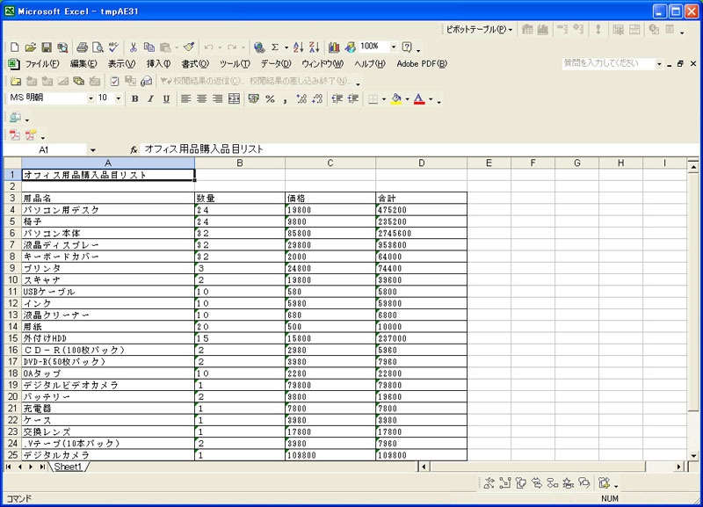Click the 質問を入力してください help box
The width and height of the screenshot is (703, 507).
point(608,63)
